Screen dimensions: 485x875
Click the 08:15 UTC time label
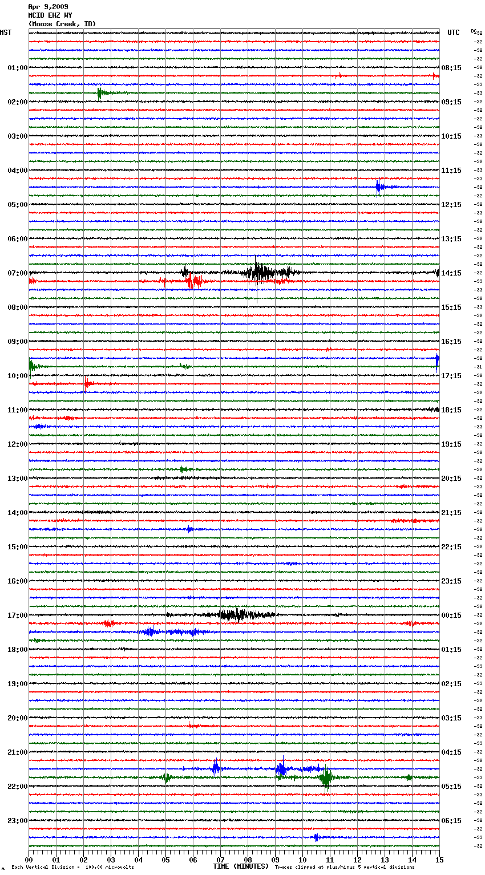(x=451, y=68)
